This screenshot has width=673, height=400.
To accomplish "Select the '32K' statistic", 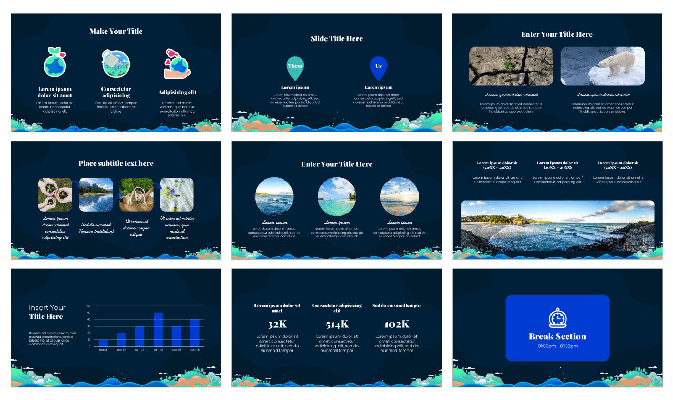I will pyautogui.click(x=277, y=324).
